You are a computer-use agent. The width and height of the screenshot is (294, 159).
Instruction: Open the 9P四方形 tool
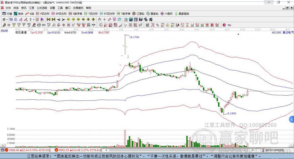[x=59, y=14]
